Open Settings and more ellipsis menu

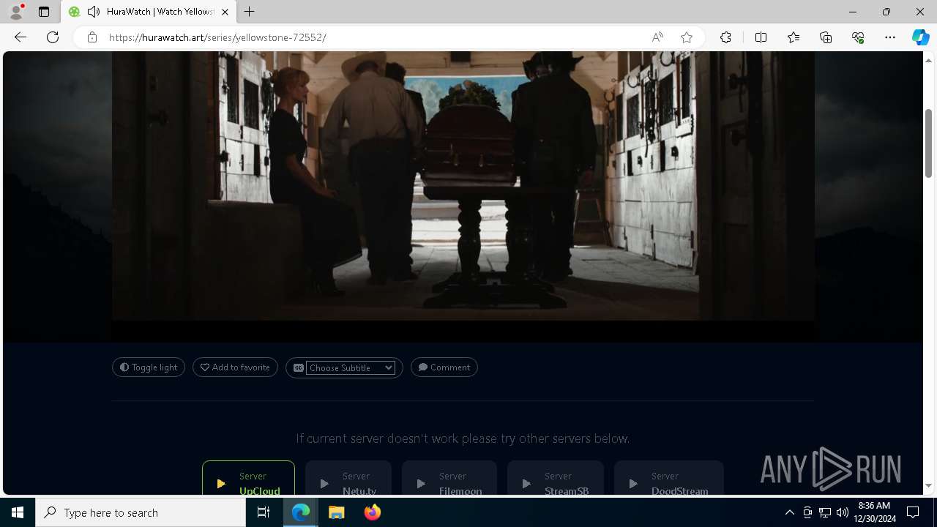click(890, 37)
